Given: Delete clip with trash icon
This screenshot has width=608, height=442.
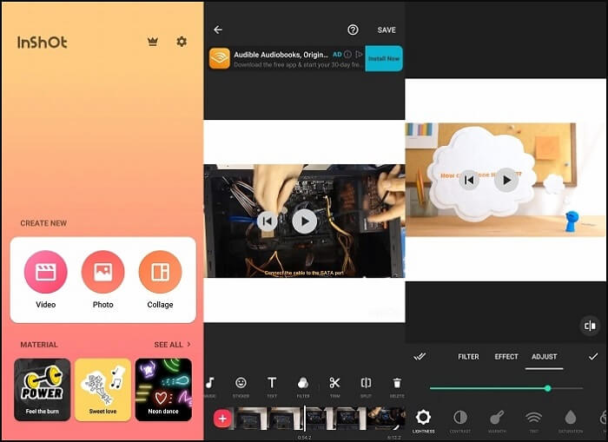Looking at the screenshot, I should pyautogui.click(x=397, y=383).
